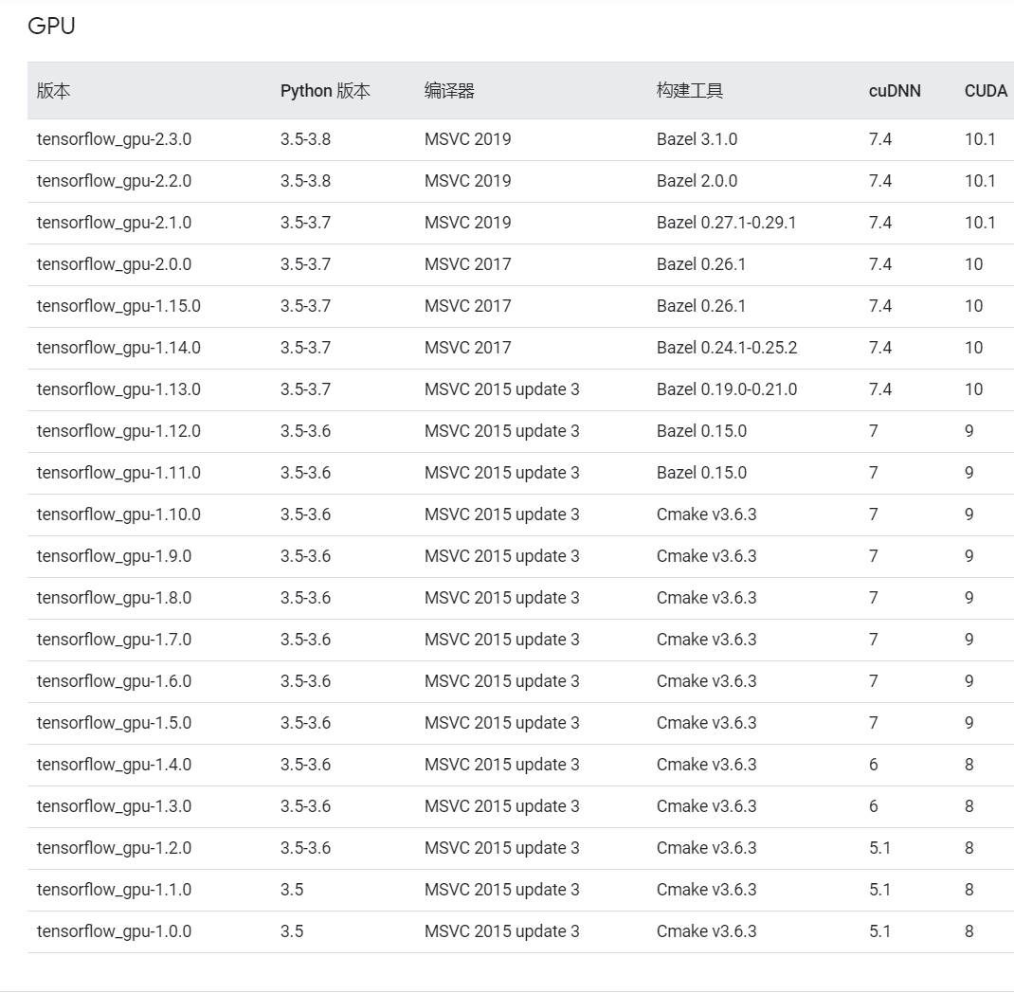Click Python 3.5-3.6 in tensorflow_gpu-1.12.0 row
Image resolution: width=1014 pixels, height=993 pixels.
(x=305, y=431)
